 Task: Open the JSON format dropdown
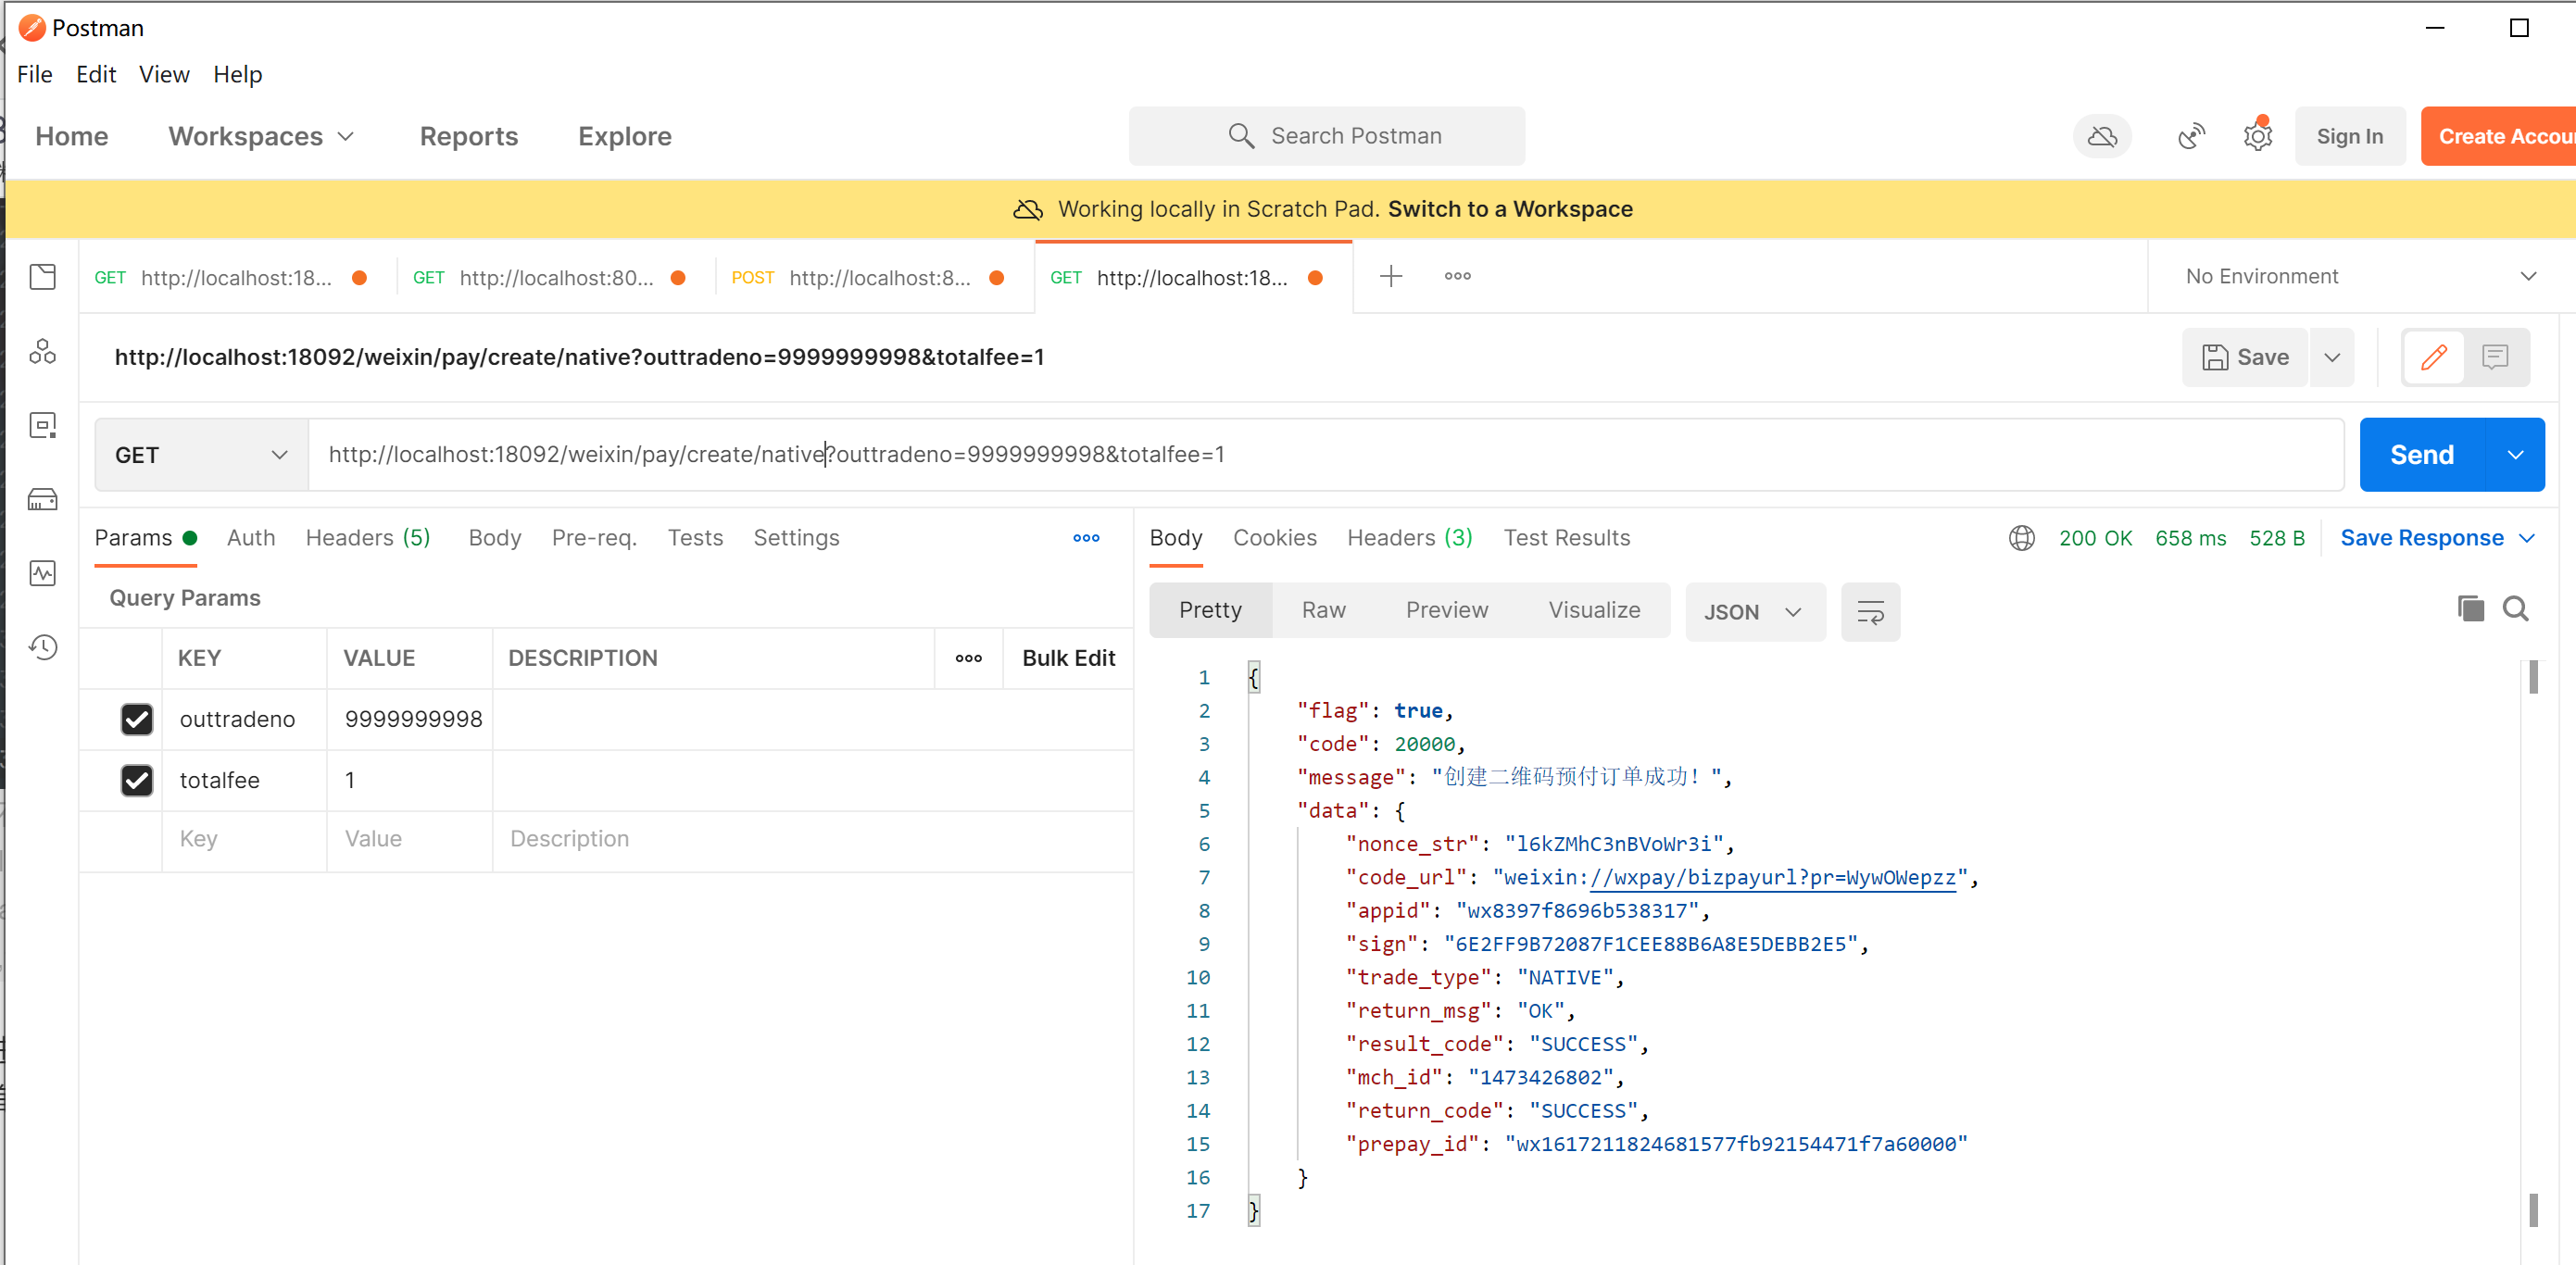[x=1755, y=611]
